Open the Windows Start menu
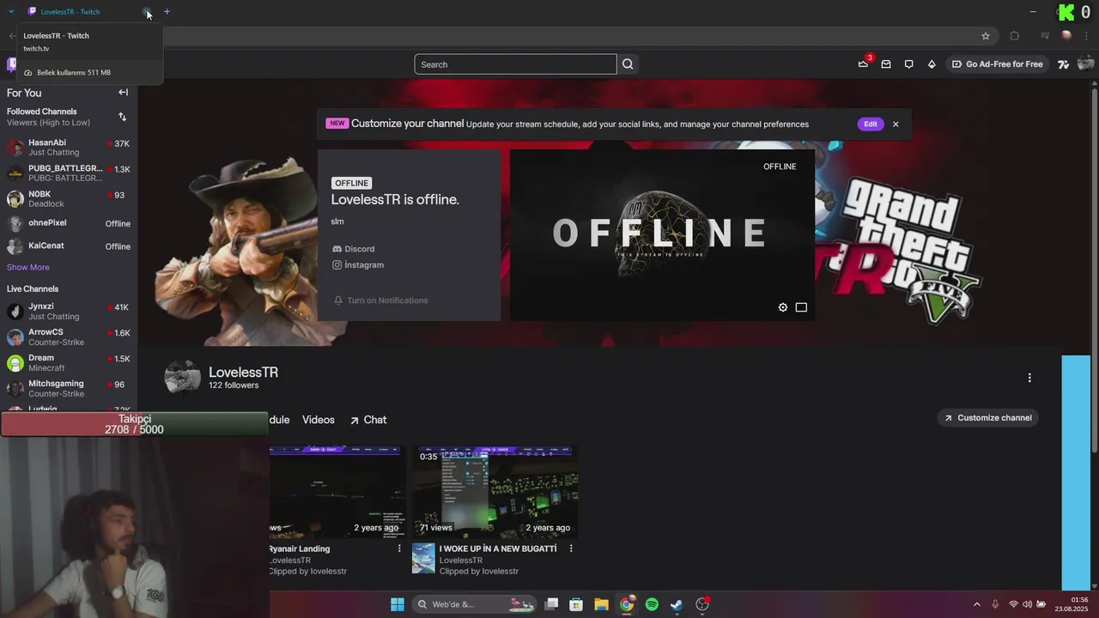Image resolution: width=1099 pixels, height=618 pixels. [x=398, y=604]
